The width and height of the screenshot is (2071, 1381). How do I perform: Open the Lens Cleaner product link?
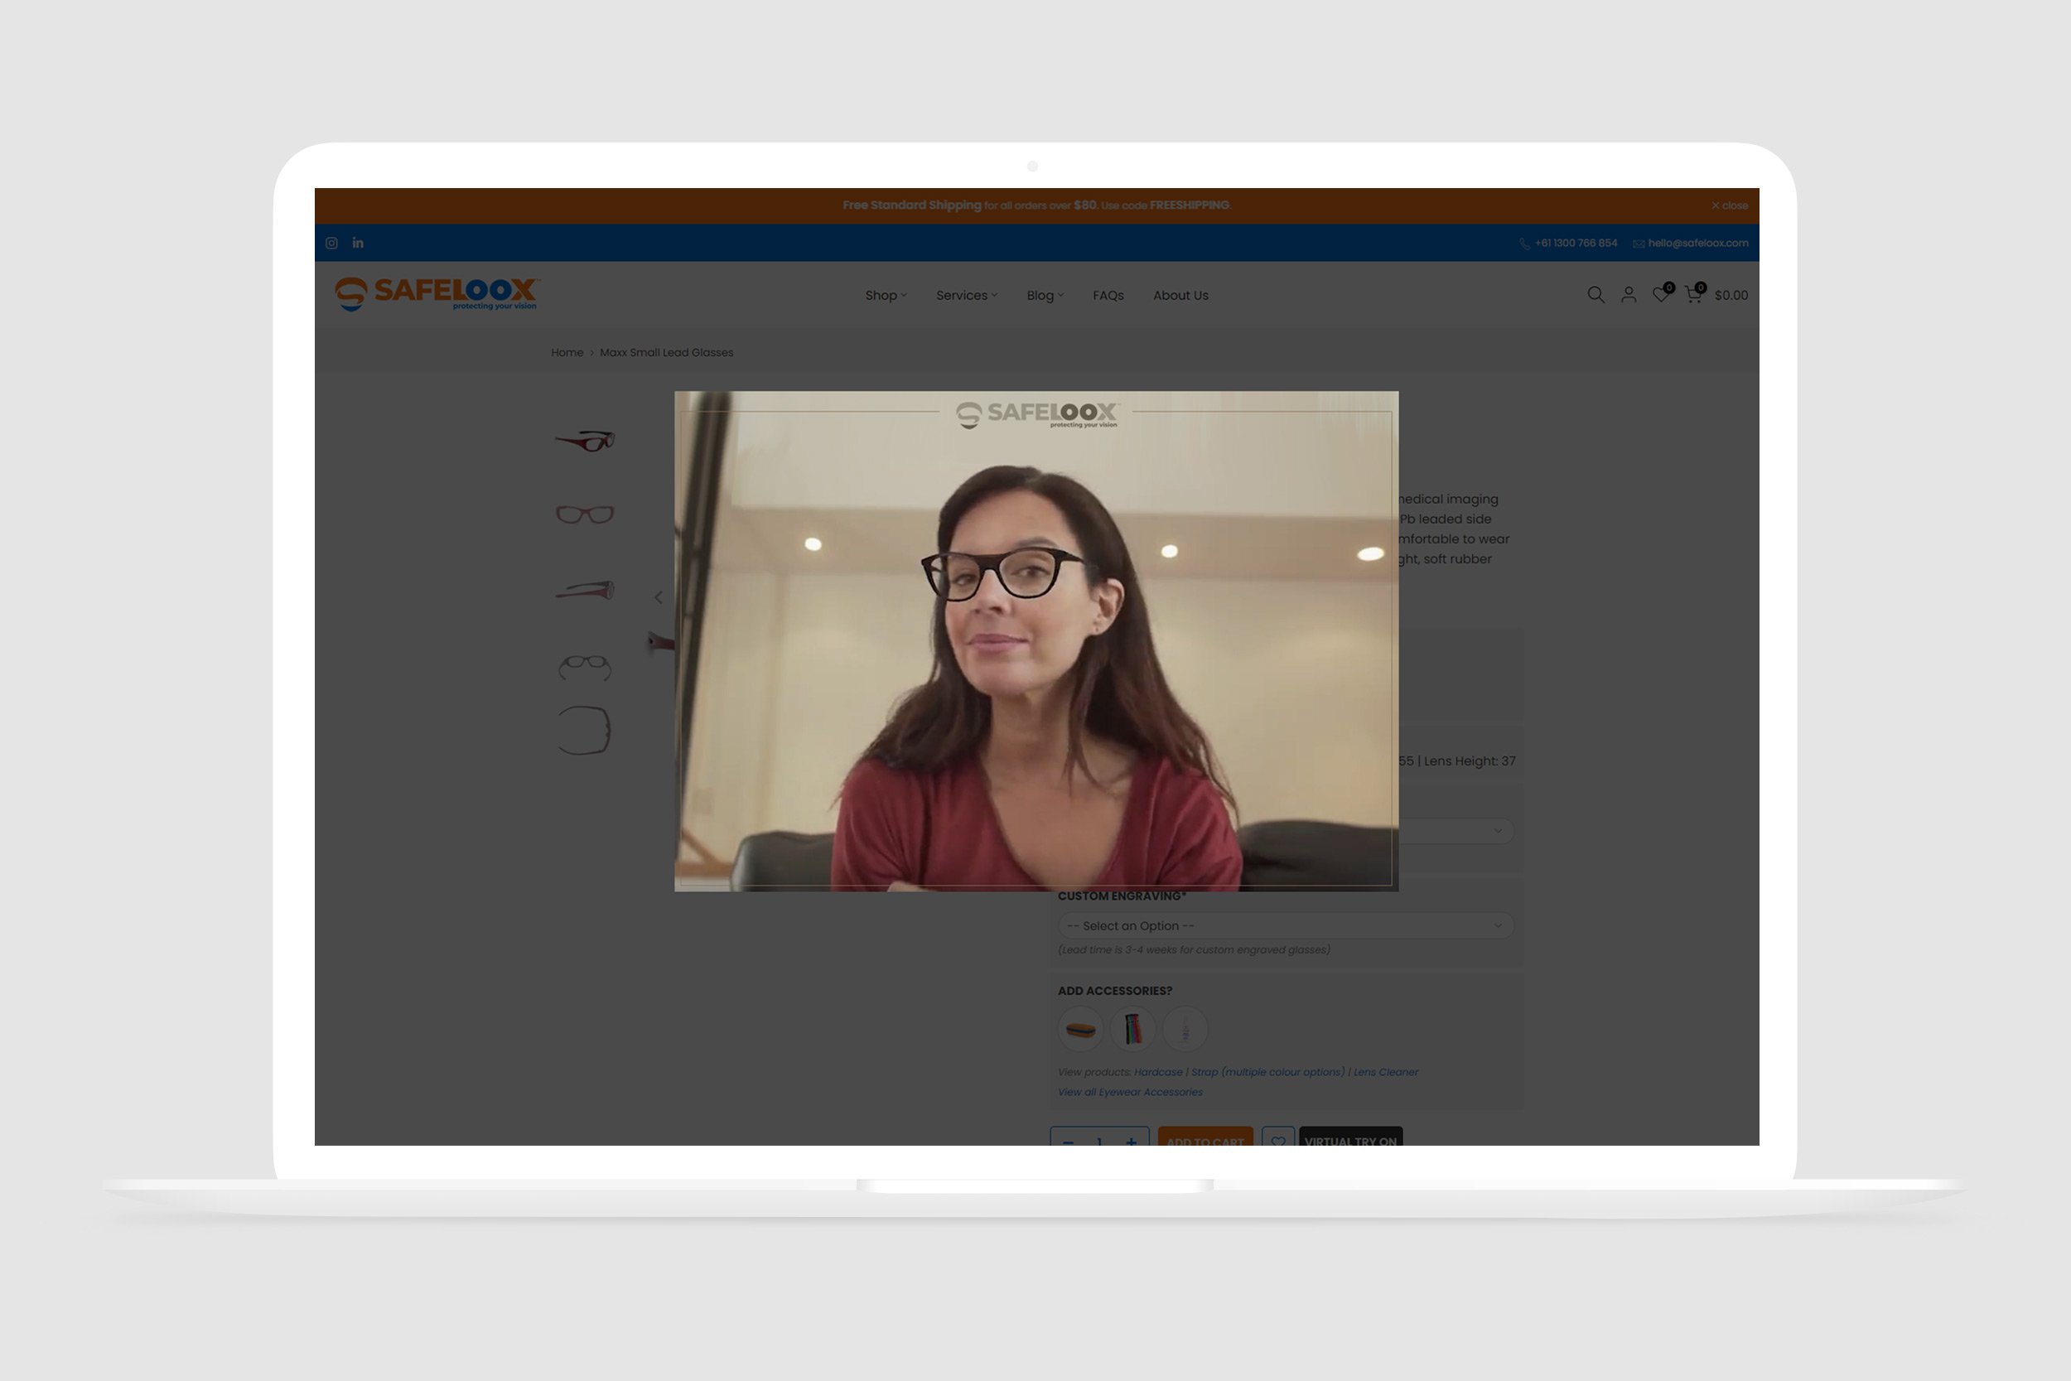click(1386, 1072)
